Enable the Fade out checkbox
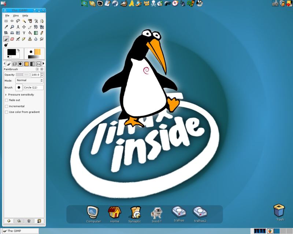Image resolution: width=293 pixels, height=234 pixels. coord(7,100)
